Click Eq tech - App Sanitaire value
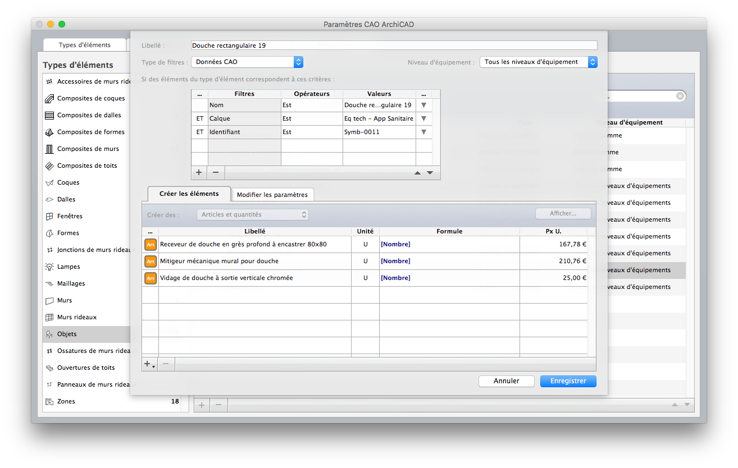This screenshot has width=738, height=468. [379, 118]
